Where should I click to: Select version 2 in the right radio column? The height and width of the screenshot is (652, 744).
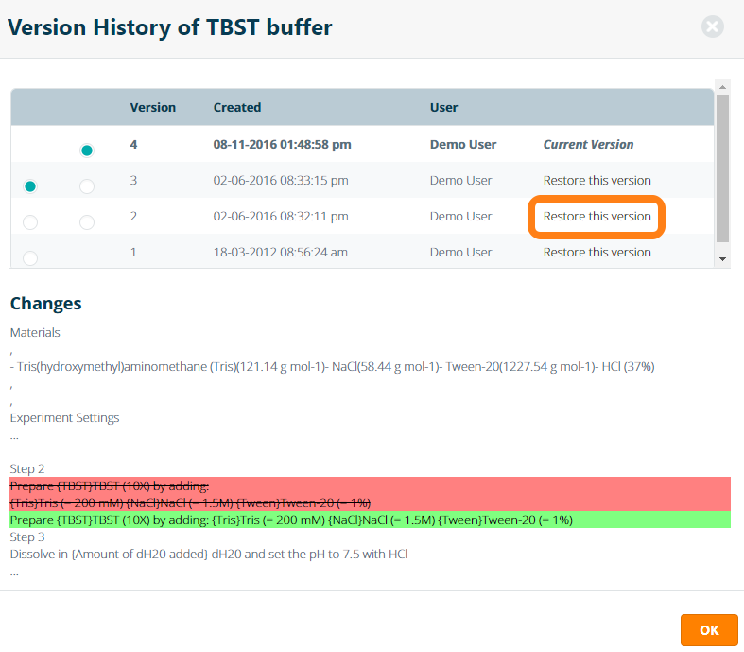(x=87, y=222)
